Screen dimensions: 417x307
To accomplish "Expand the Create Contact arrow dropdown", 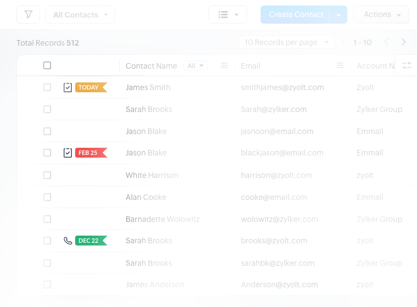I will pyautogui.click(x=339, y=15).
